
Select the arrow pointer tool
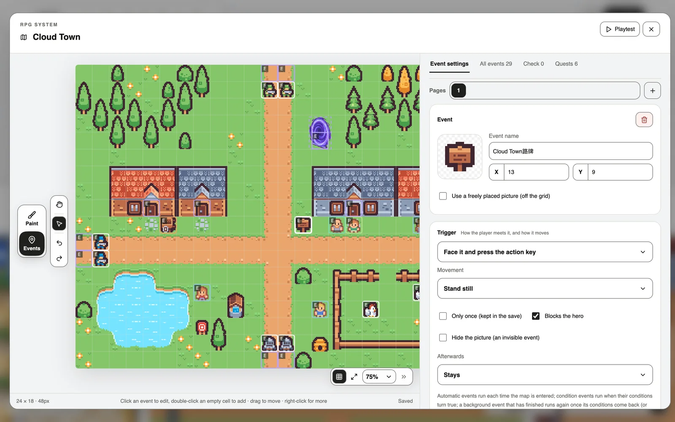coord(59,224)
